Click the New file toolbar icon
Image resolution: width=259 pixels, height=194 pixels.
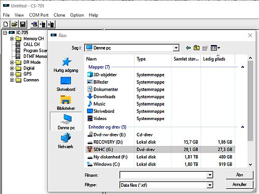6,24
